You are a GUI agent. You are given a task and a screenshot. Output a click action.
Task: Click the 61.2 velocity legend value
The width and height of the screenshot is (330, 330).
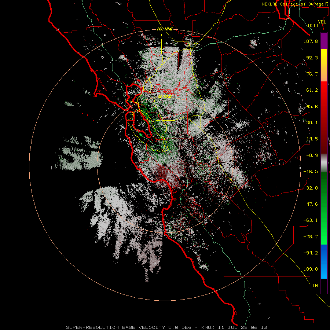[312, 90]
